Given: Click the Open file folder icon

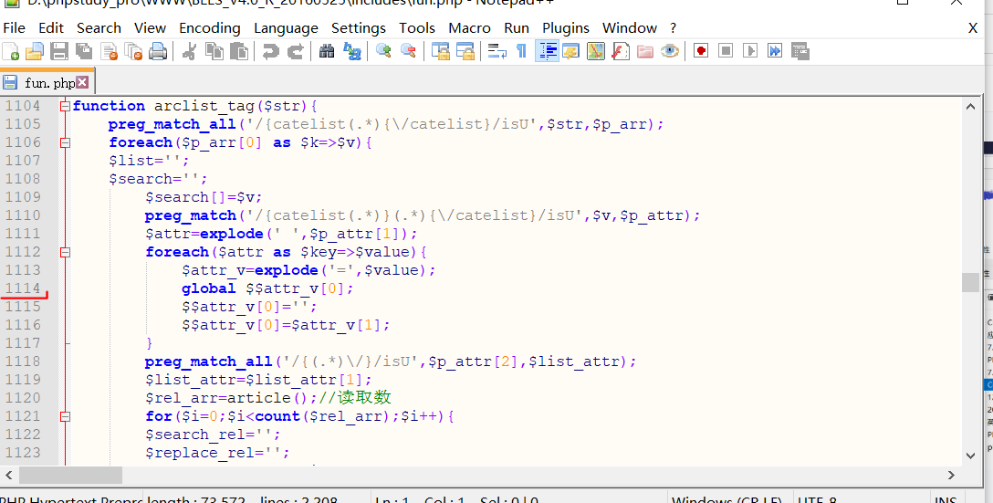Looking at the screenshot, I should click(34, 51).
